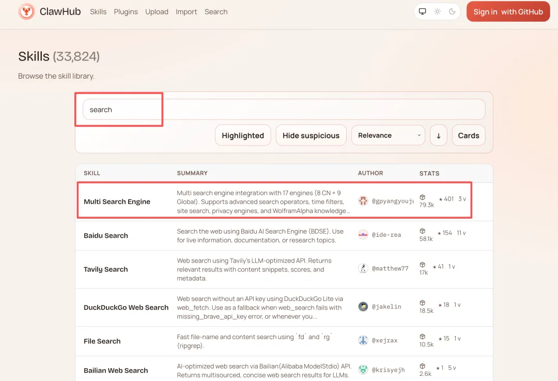The height and width of the screenshot is (381, 558).
Task: Click author name @xejrax
Action: click(x=385, y=340)
